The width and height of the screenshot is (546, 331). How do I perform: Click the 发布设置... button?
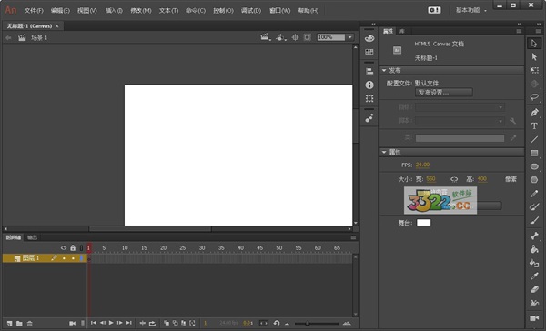click(444, 93)
